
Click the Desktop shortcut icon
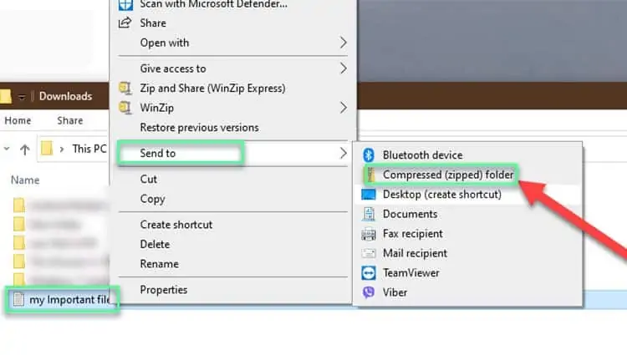tap(369, 195)
